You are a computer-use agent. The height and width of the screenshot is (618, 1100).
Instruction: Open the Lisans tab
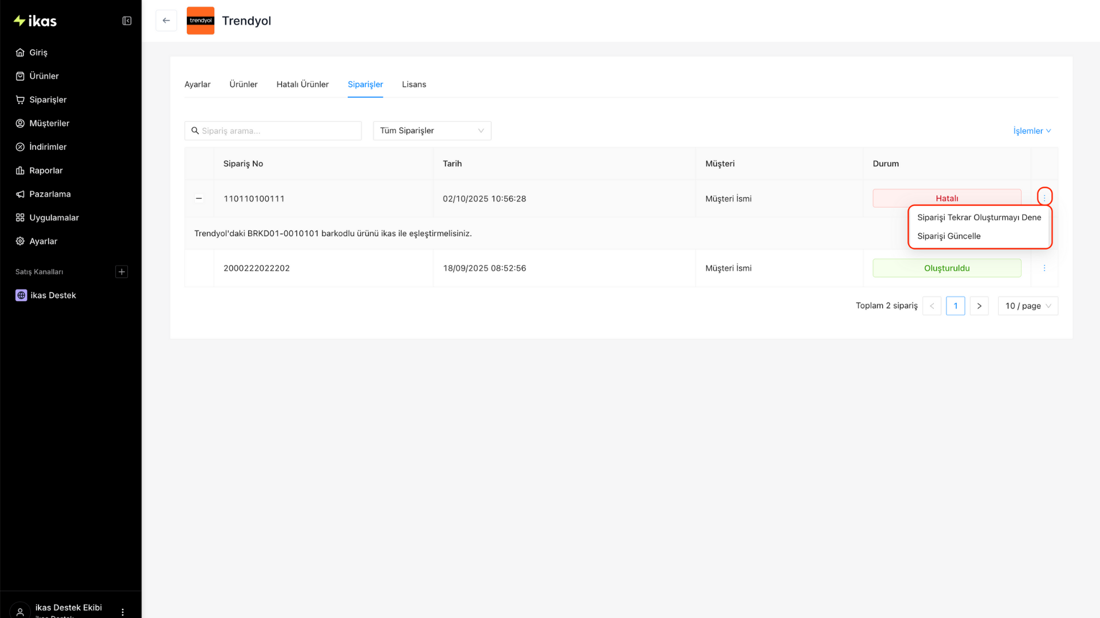414,85
